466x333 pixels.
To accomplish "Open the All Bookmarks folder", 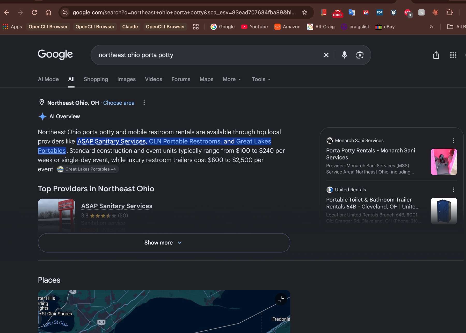I will tap(456, 27).
